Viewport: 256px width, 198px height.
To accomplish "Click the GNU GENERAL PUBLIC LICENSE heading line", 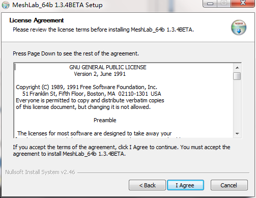I will click(x=108, y=67).
